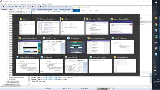This screenshot has height=90, width=160.
Task: Collapse all in Package Explorer toolbar
Action: pos(18,9)
